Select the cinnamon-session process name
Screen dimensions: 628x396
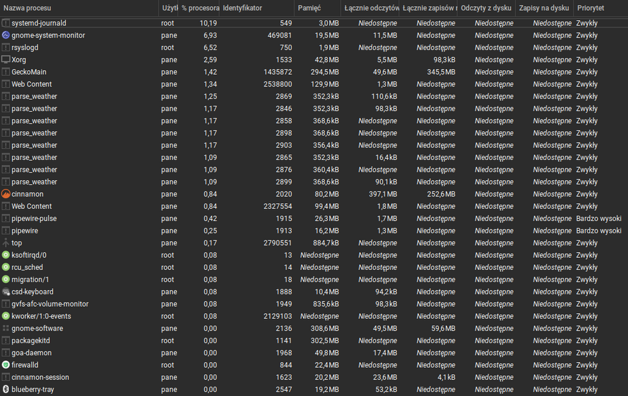coord(40,377)
